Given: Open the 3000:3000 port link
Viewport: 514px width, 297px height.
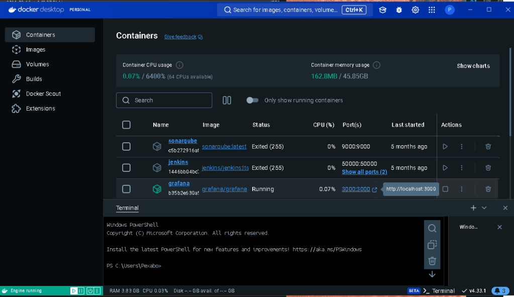Looking at the screenshot, I should pyautogui.click(x=356, y=189).
